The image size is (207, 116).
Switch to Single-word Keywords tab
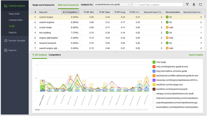tap(43, 5)
